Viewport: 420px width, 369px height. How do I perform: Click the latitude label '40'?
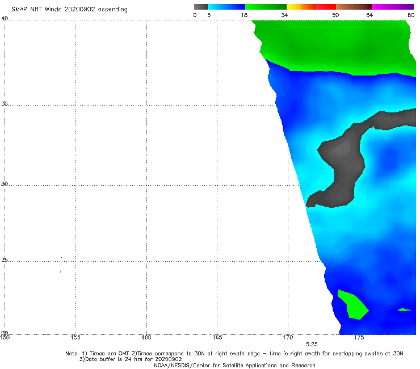5,19
